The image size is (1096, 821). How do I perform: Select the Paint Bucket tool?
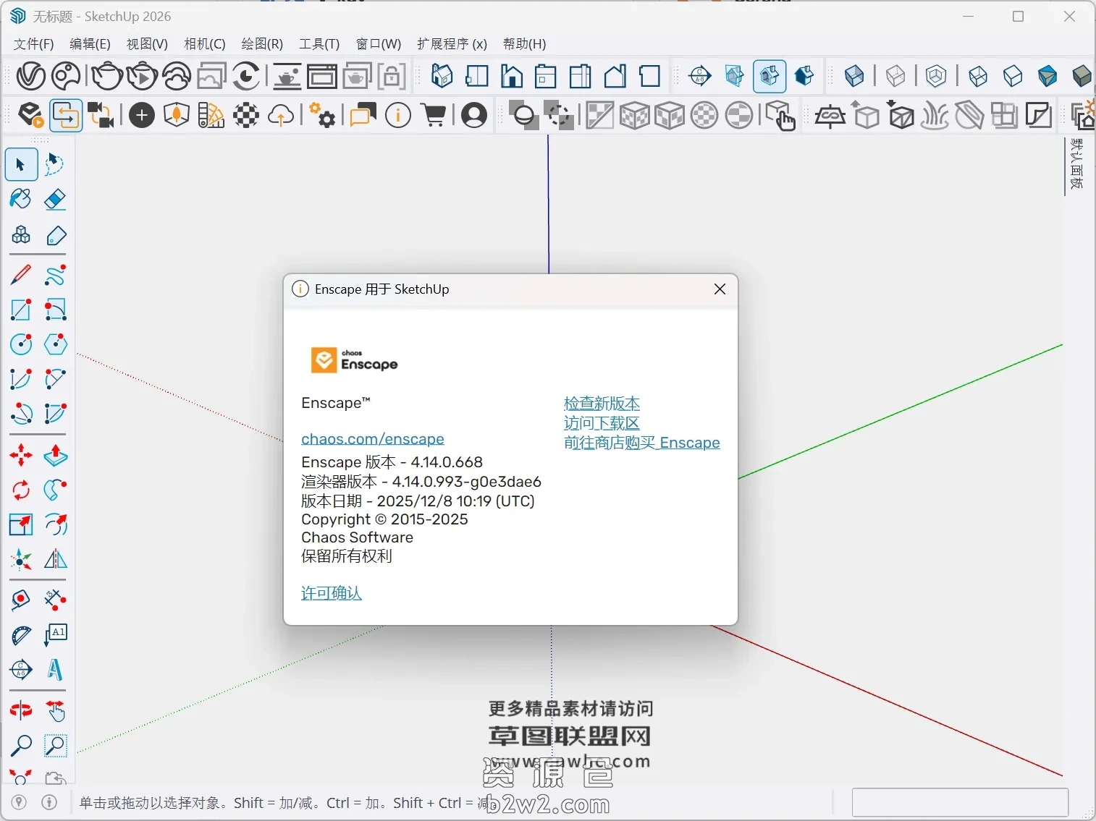(20, 200)
